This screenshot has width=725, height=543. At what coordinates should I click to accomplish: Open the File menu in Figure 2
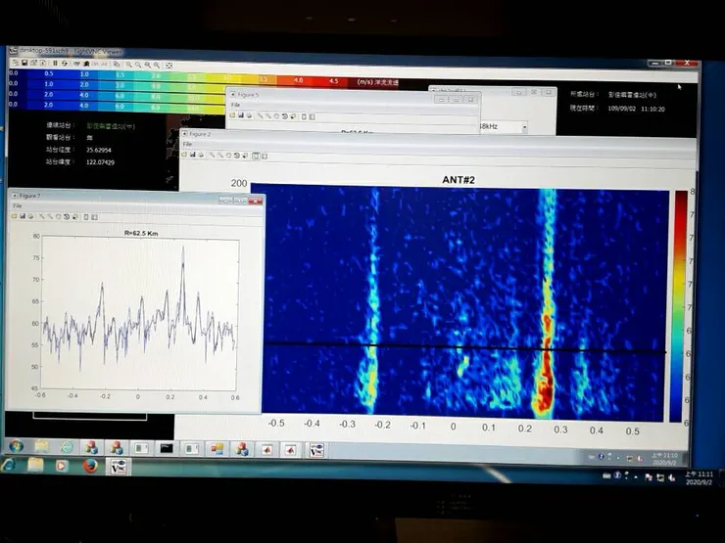pyautogui.click(x=188, y=144)
